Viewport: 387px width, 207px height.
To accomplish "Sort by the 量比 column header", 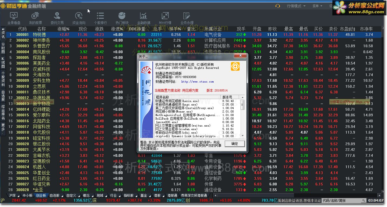I will [191, 29].
